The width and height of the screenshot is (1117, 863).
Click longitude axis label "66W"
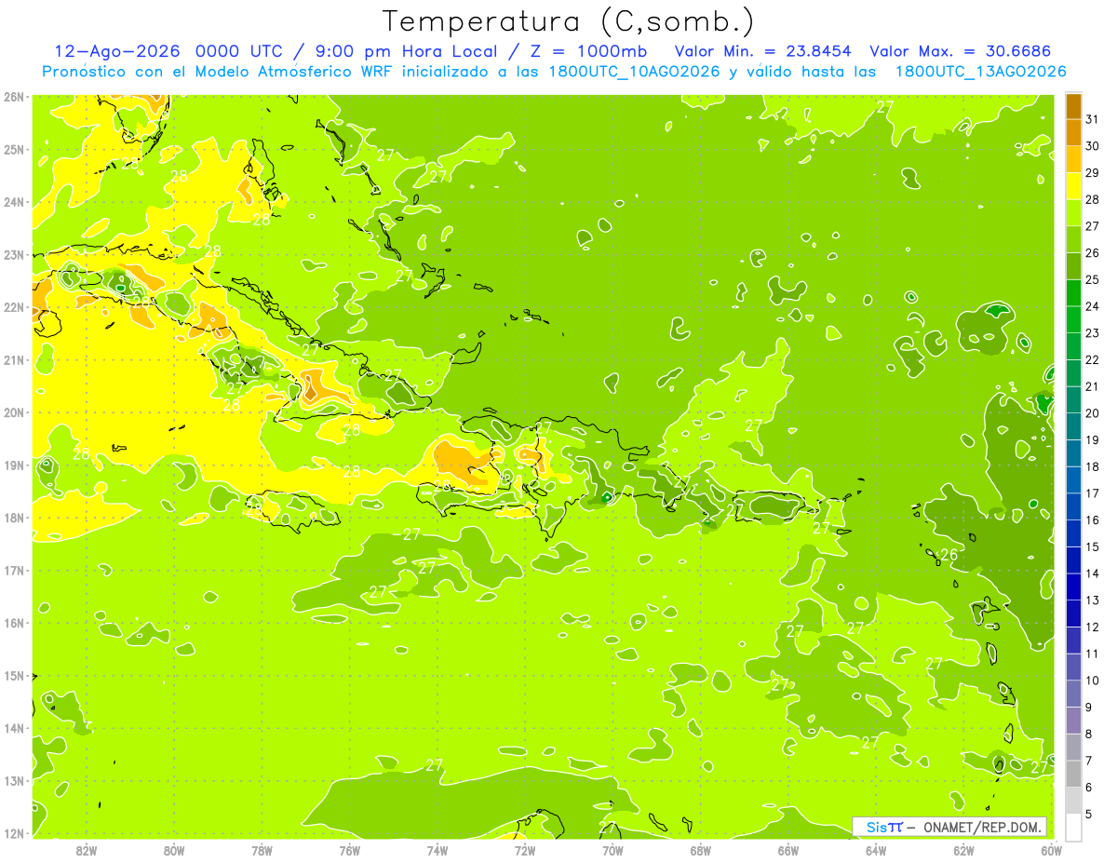pyautogui.click(x=788, y=850)
